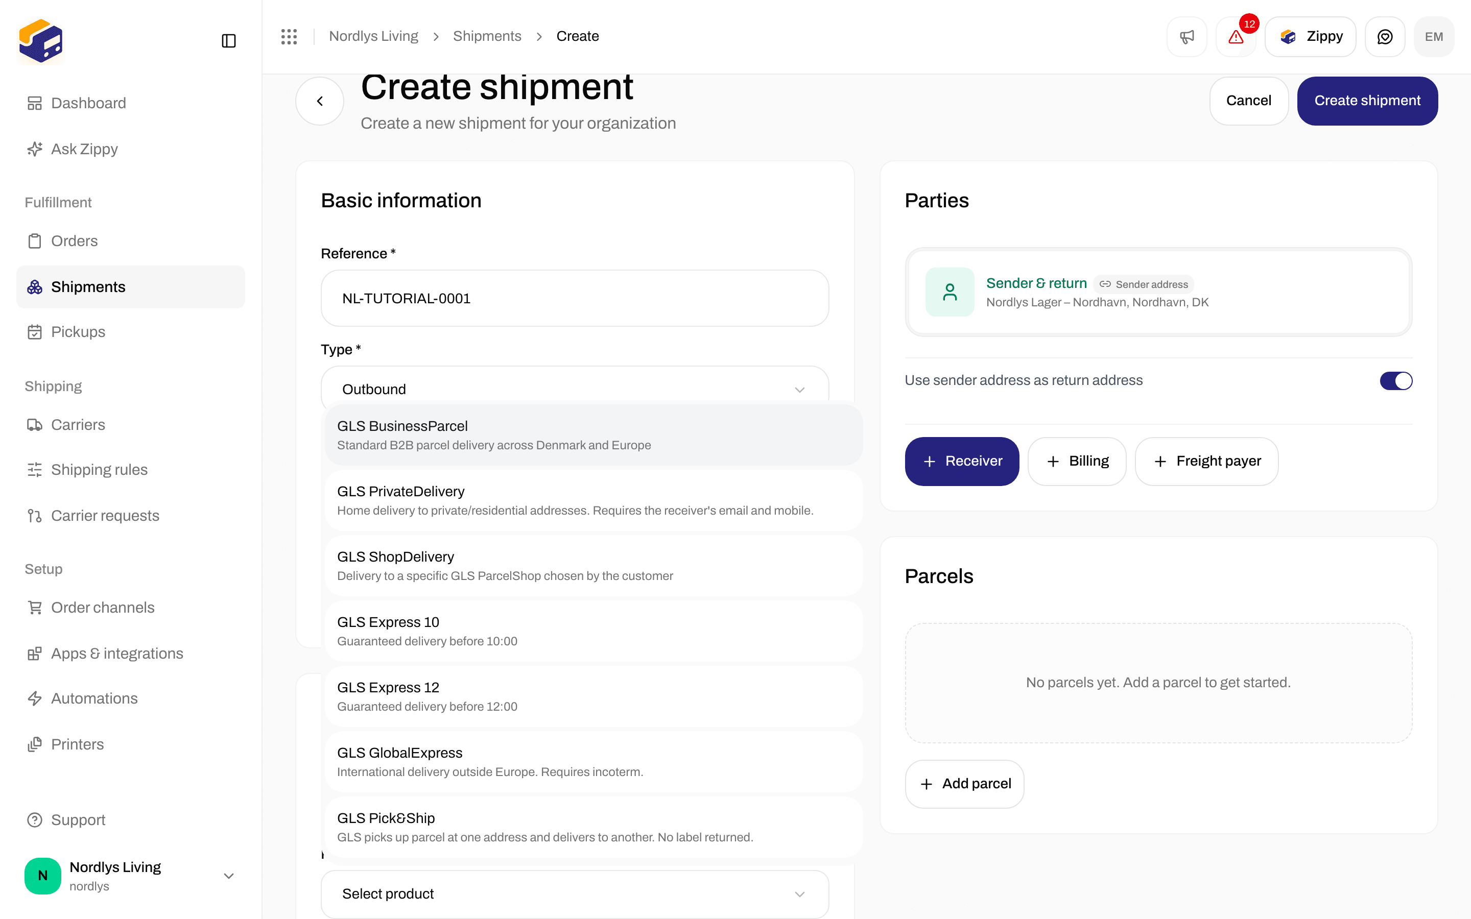
Task: Click the Add parcel button
Action: (965, 784)
